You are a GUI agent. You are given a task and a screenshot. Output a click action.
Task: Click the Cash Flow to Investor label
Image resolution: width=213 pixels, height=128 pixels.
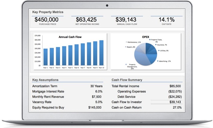click(x=127, y=102)
